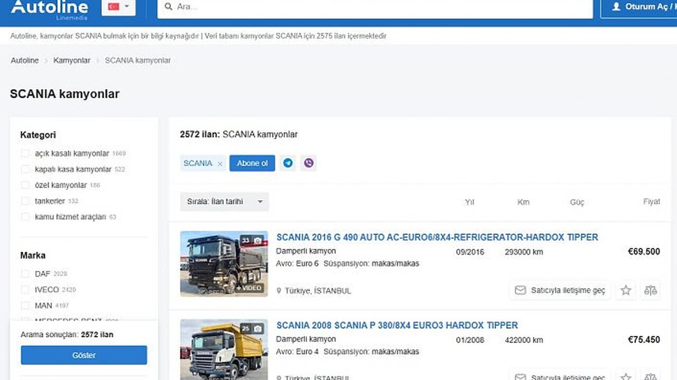Open the yellow Scania P 380 thumbnail
Screen dimensions: 677x380
[224, 349]
